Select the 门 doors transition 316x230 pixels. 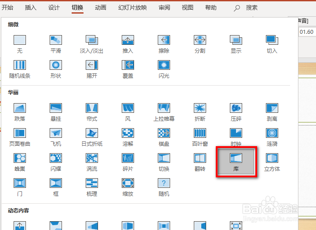(19, 187)
